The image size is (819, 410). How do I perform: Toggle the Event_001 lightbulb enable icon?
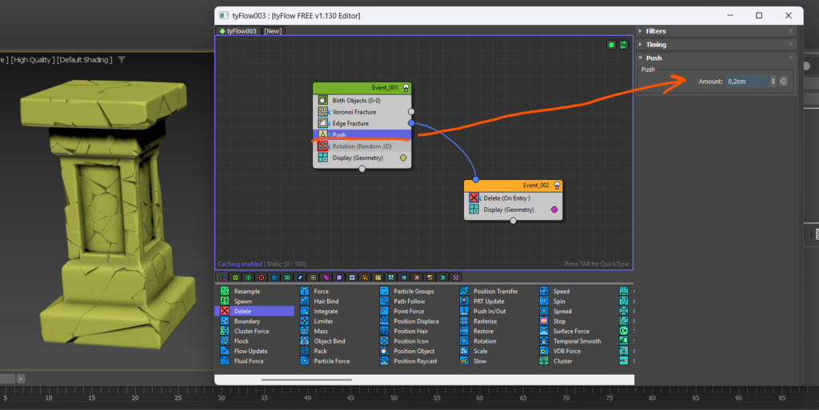[x=406, y=88]
